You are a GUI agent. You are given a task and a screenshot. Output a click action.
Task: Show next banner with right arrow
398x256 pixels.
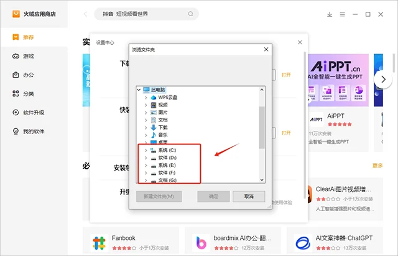pyautogui.click(x=383, y=79)
